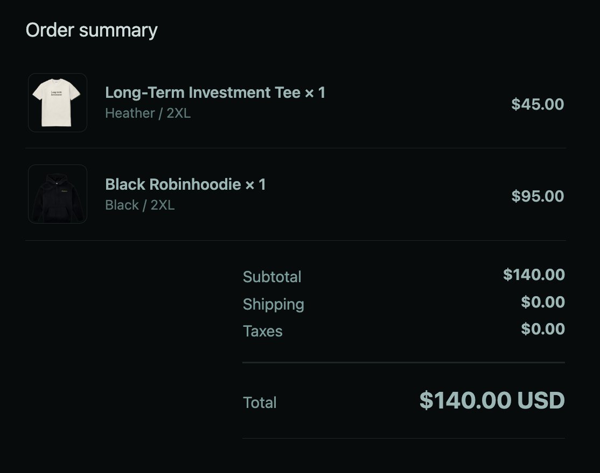This screenshot has height=473, width=600.
Task: Click the Total label
Action: (x=260, y=403)
